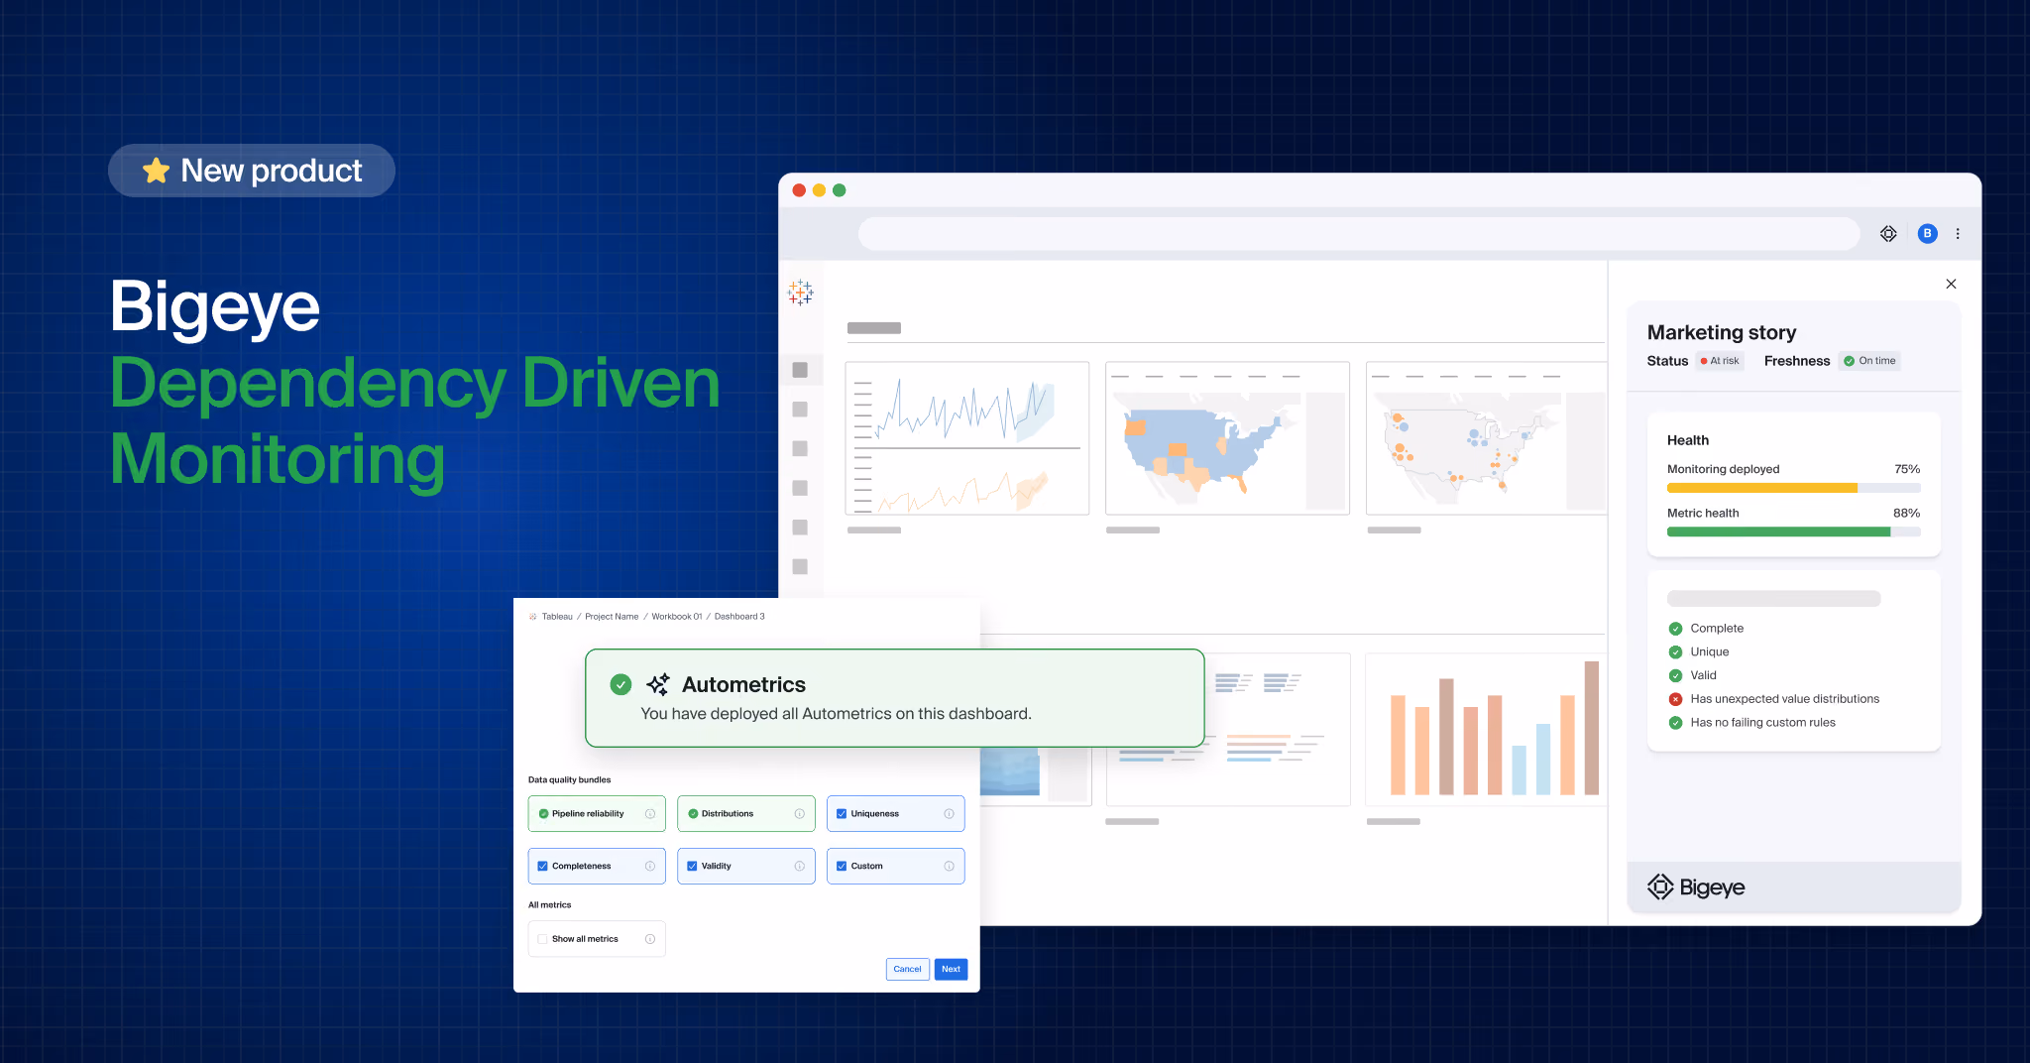2030x1063 pixels.
Task: Open the line chart dashboard thumbnail
Action: coord(967,438)
